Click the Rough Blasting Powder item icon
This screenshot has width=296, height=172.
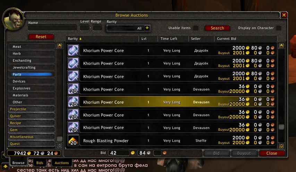pos(73,140)
